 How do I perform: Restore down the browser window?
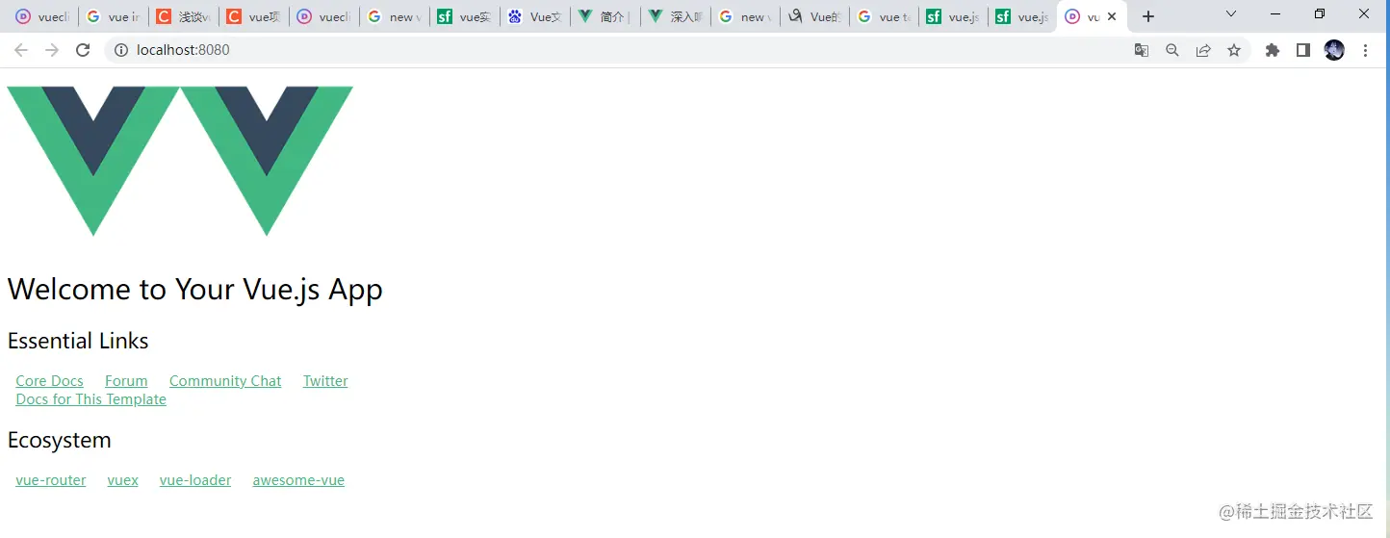pyautogui.click(x=1320, y=13)
